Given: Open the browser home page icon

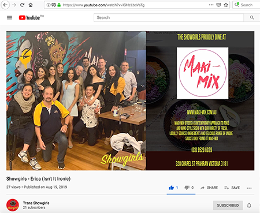Looking at the screenshot, I should pyautogui.click(x=31, y=5).
